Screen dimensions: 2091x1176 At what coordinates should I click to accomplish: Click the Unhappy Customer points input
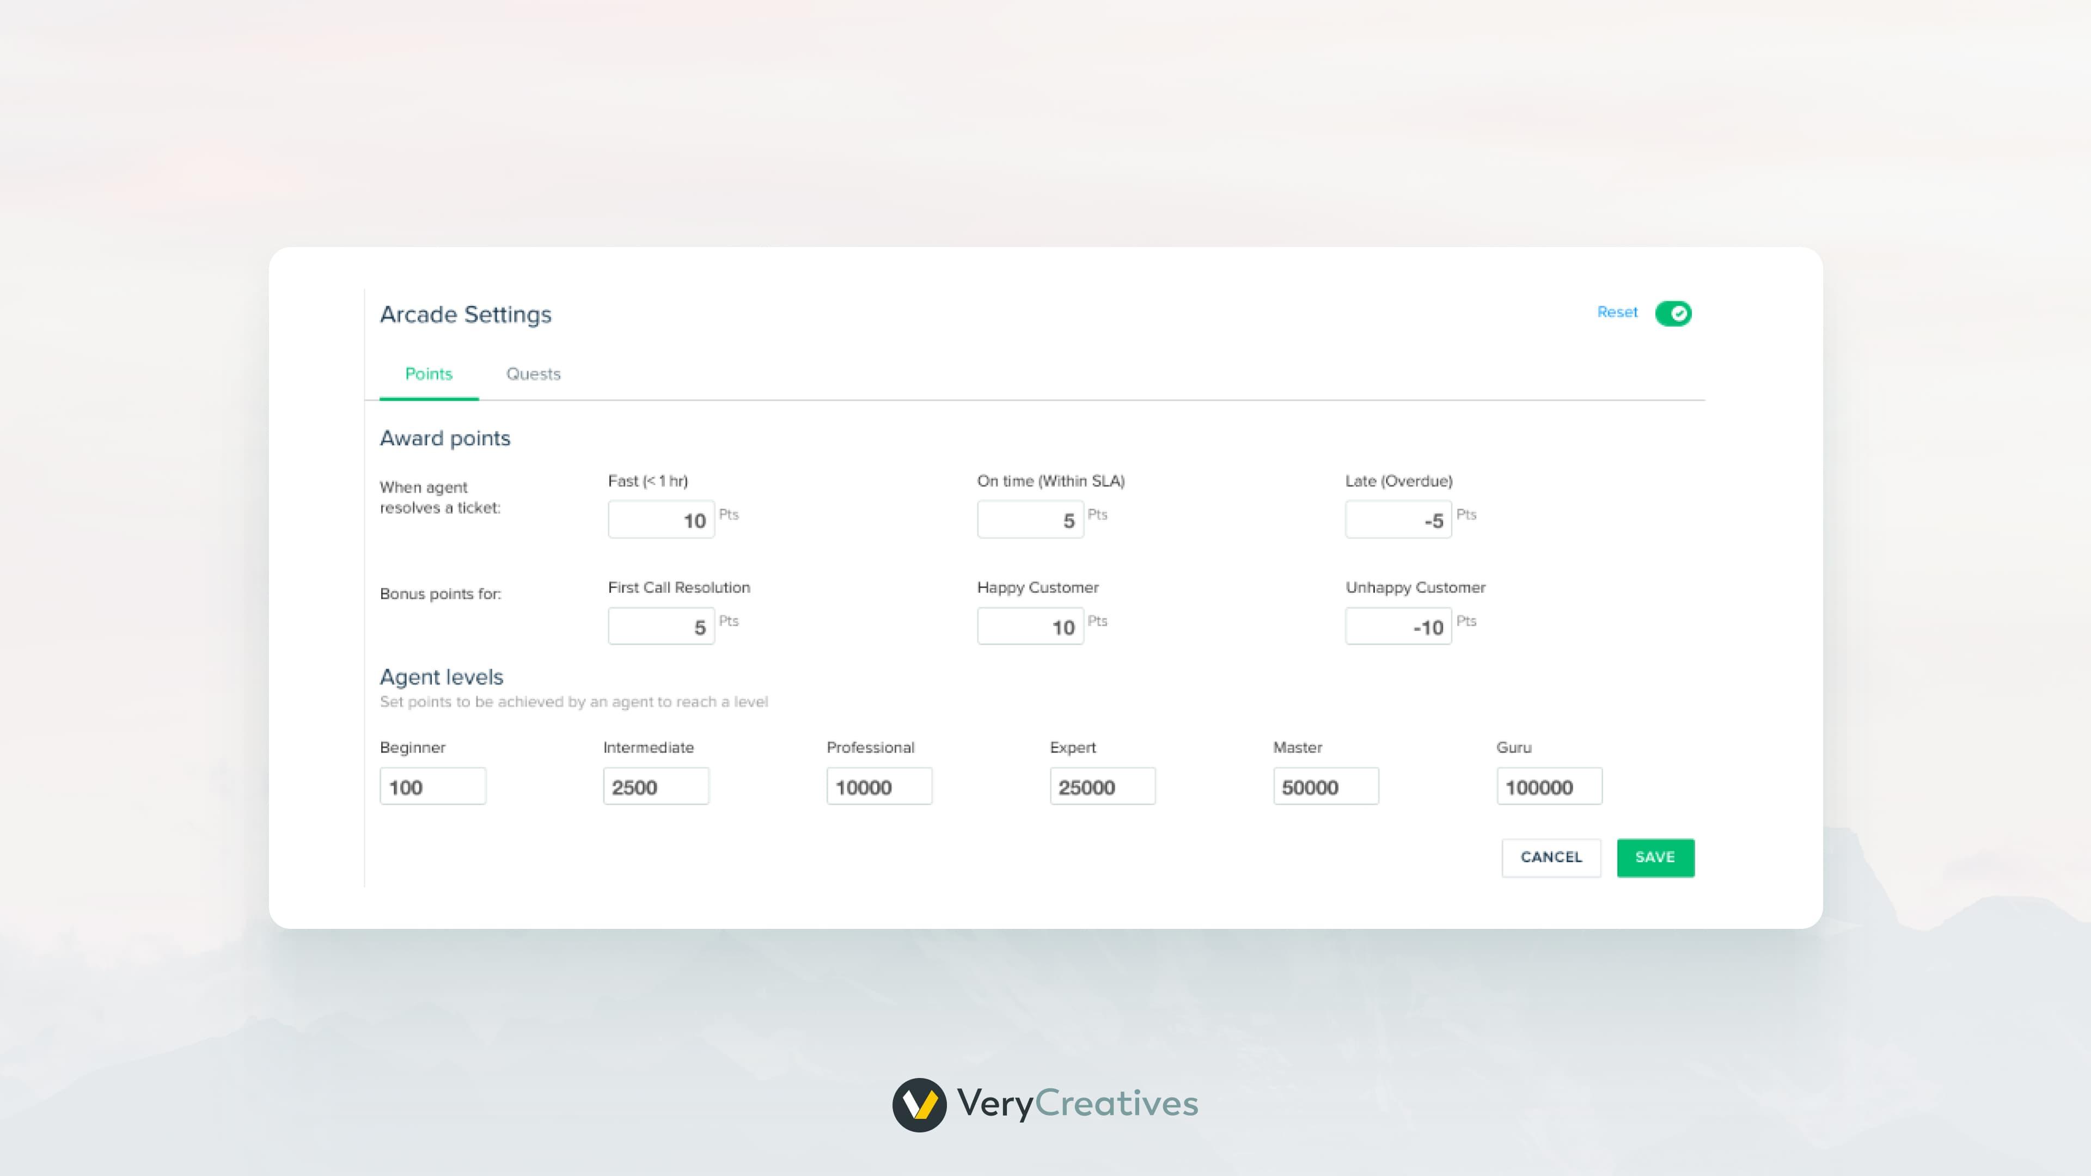(1398, 626)
